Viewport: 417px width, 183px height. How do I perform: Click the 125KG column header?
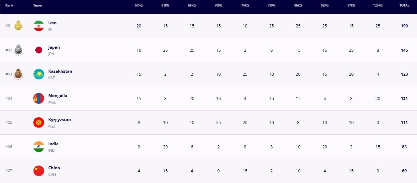click(x=378, y=5)
